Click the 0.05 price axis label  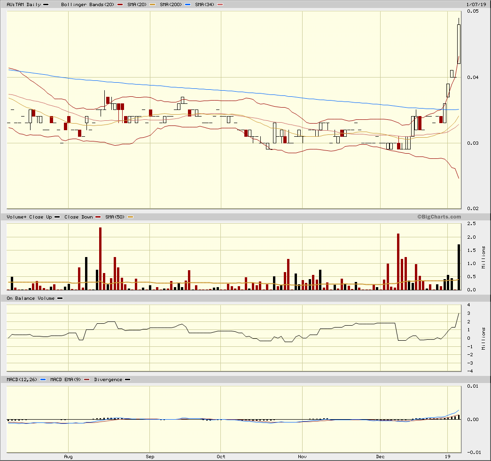pyautogui.click(x=473, y=11)
